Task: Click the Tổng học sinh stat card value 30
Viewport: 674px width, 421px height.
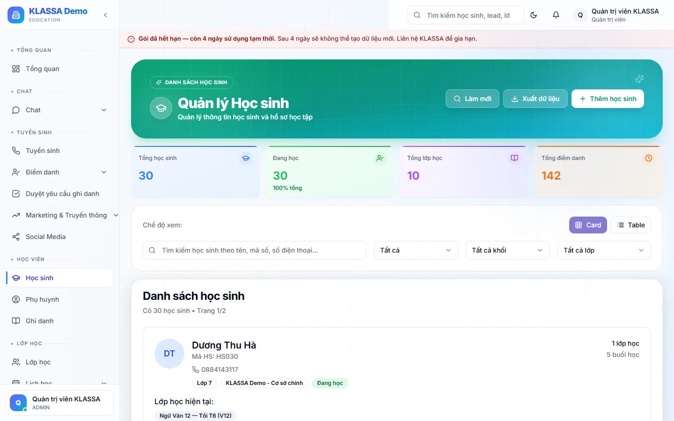Action: click(146, 175)
